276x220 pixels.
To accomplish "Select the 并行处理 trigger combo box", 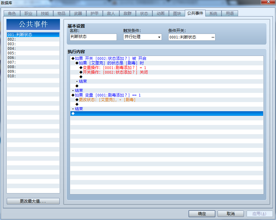I will [142, 37].
